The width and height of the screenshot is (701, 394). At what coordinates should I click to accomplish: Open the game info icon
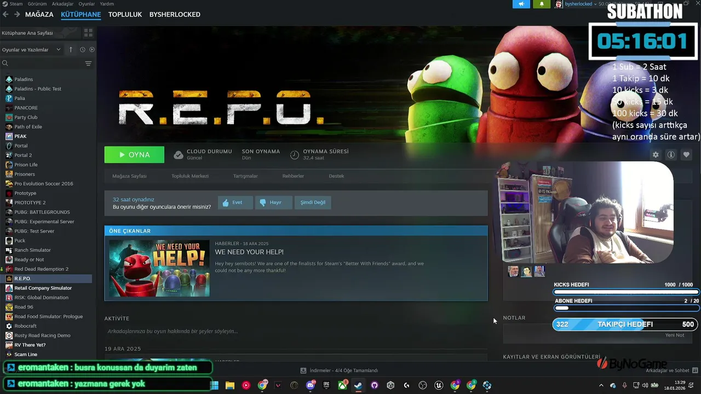671,155
